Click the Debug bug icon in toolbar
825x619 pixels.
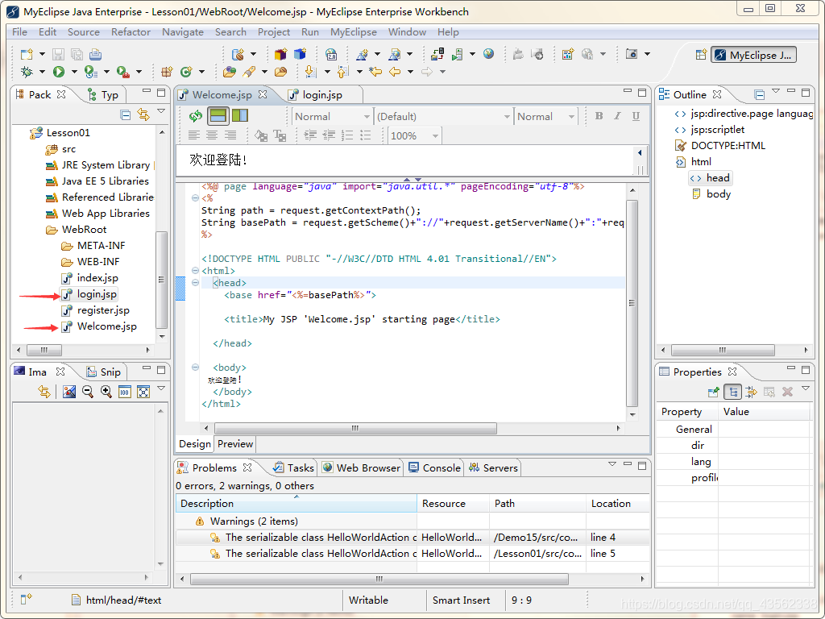27,72
